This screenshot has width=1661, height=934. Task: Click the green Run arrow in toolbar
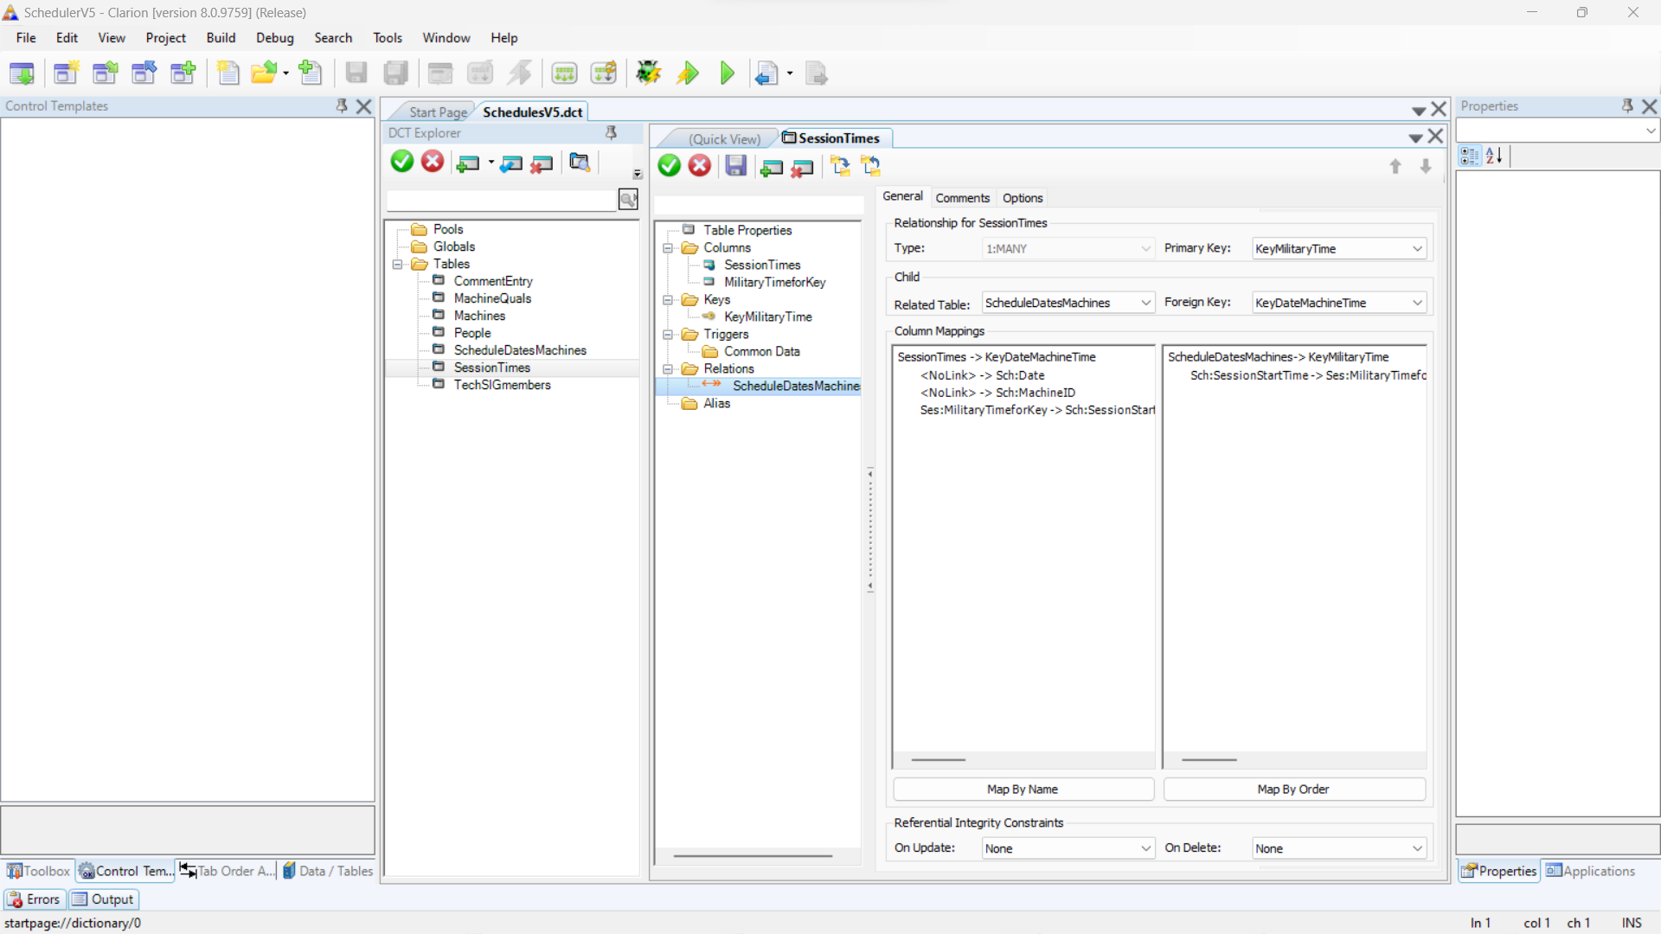click(727, 74)
